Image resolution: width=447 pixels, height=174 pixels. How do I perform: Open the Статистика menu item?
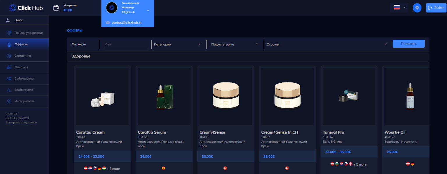[24, 56]
